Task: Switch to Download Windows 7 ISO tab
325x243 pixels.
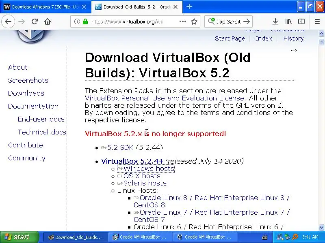Action: point(45,7)
